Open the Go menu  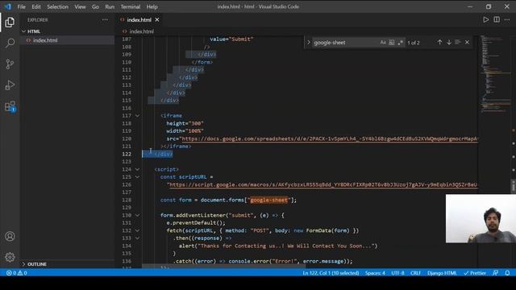(x=95, y=6)
